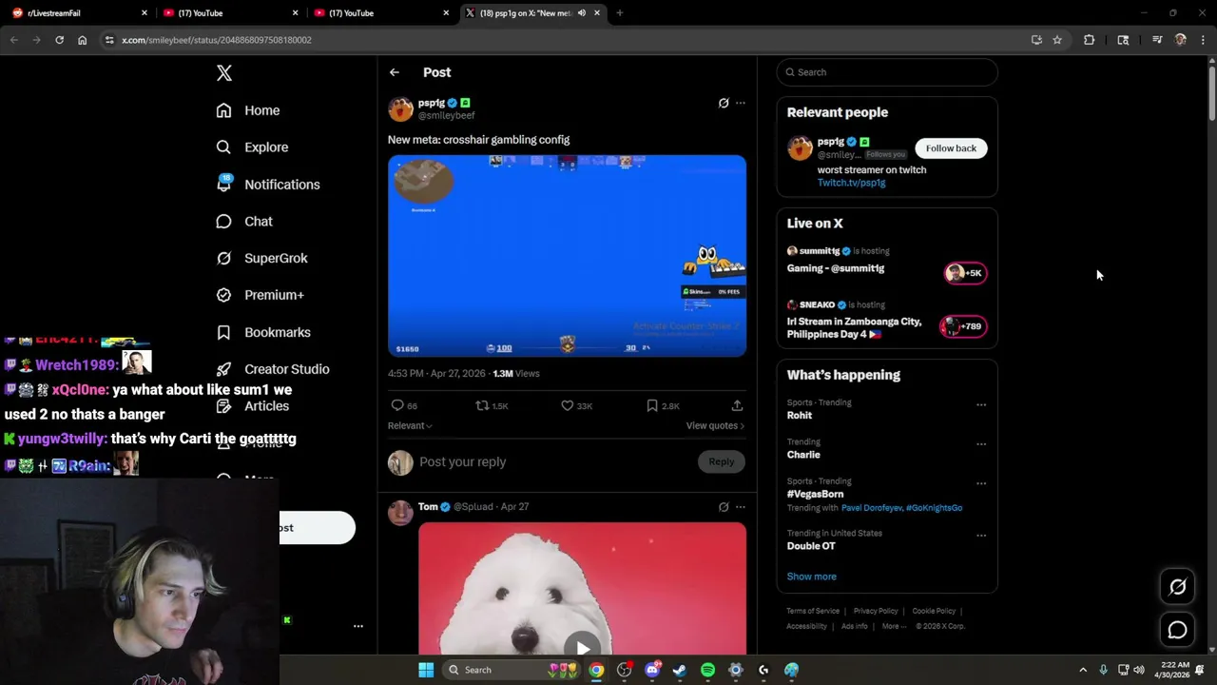Open the More footer link
The width and height of the screenshot is (1217, 685).
(x=893, y=626)
